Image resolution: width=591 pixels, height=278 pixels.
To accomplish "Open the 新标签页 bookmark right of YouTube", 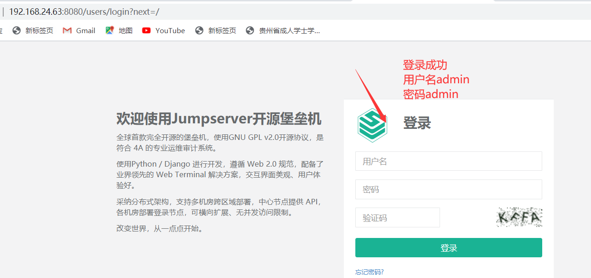I will pyautogui.click(x=215, y=30).
